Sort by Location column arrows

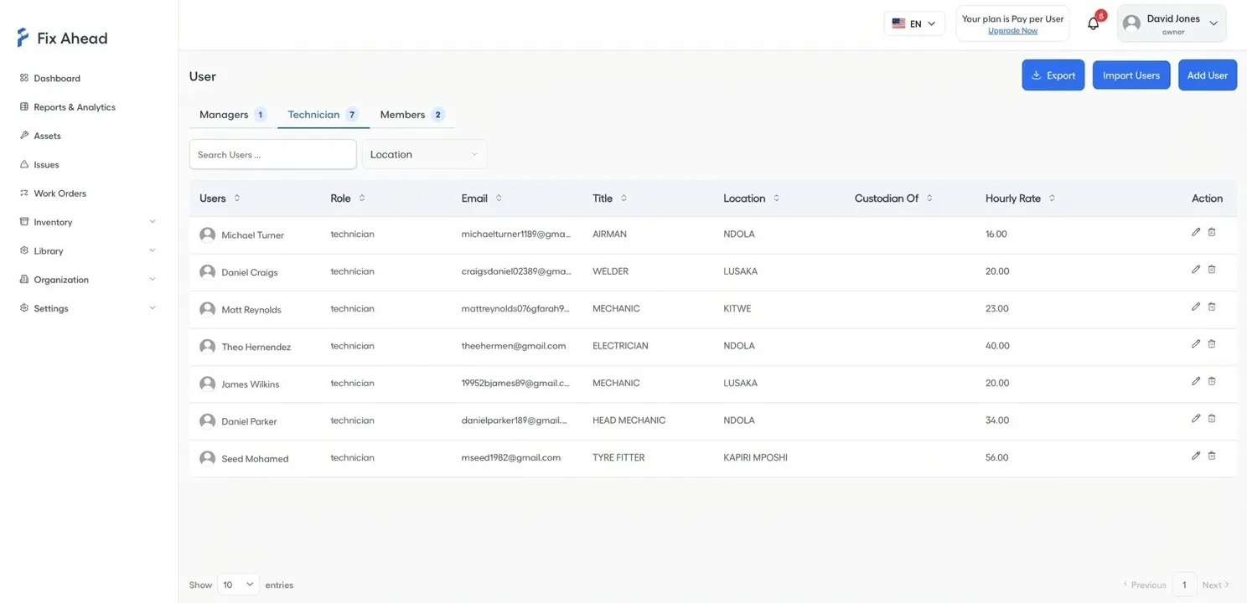(776, 198)
